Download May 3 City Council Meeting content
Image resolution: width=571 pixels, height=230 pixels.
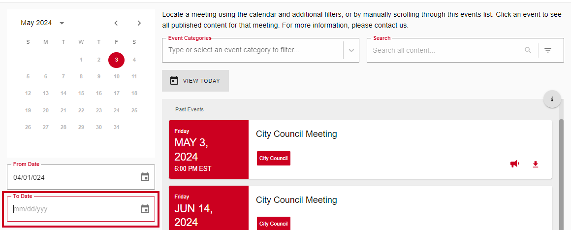(536, 164)
